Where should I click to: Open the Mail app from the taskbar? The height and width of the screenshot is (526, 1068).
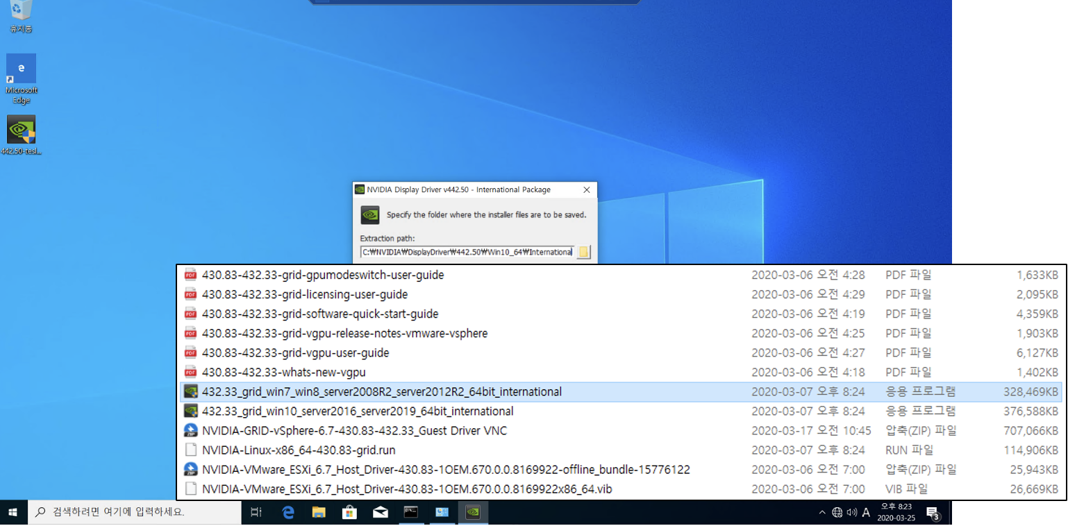[380, 513]
